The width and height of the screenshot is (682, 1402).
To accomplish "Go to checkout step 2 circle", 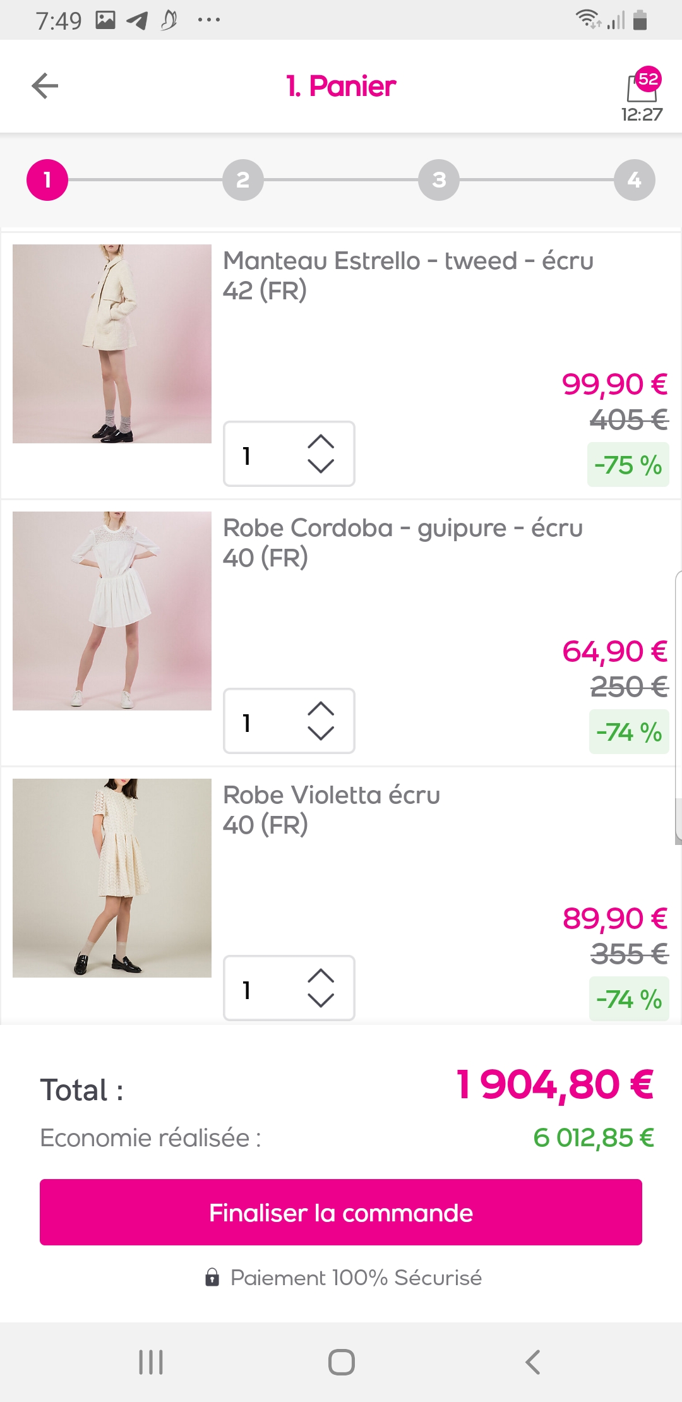I will point(243,180).
